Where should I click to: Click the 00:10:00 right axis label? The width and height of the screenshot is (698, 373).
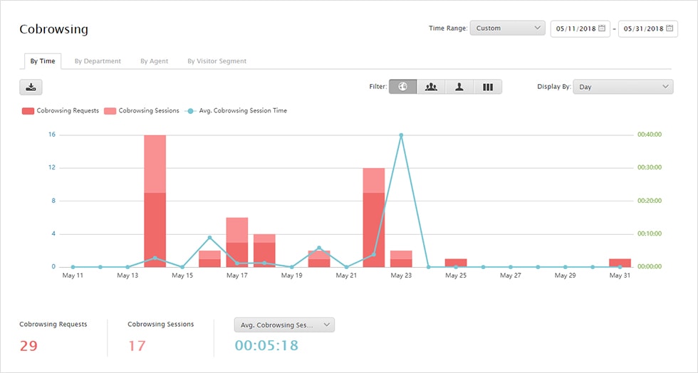(x=650, y=233)
